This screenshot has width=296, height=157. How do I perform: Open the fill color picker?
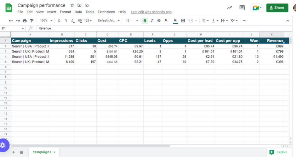pyautogui.click(x=175, y=21)
